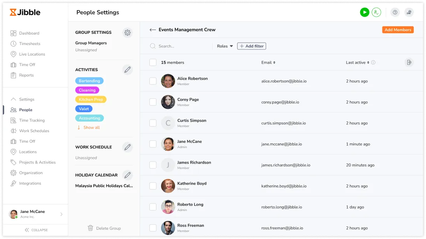Click the Add filter button
The height and width of the screenshot is (239, 426).
click(x=252, y=46)
